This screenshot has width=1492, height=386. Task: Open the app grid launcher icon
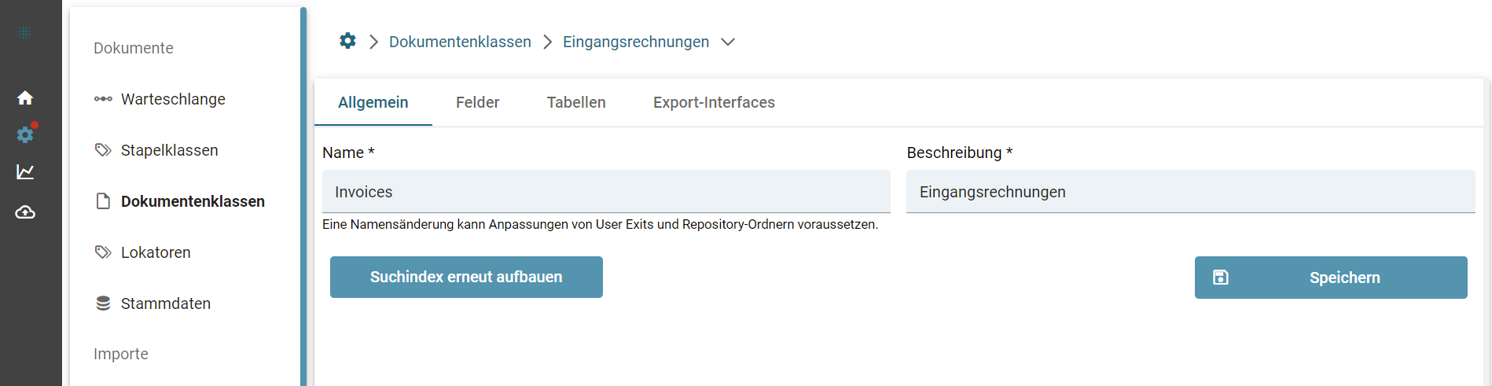pyautogui.click(x=25, y=33)
